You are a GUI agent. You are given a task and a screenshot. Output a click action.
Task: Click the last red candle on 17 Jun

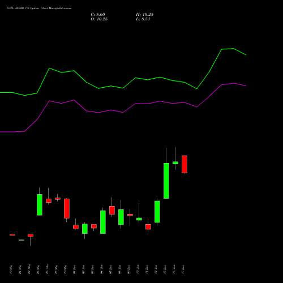click(185, 164)
